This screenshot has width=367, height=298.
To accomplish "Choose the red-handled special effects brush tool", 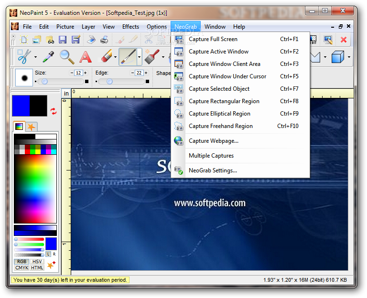I will coord(151,57).
